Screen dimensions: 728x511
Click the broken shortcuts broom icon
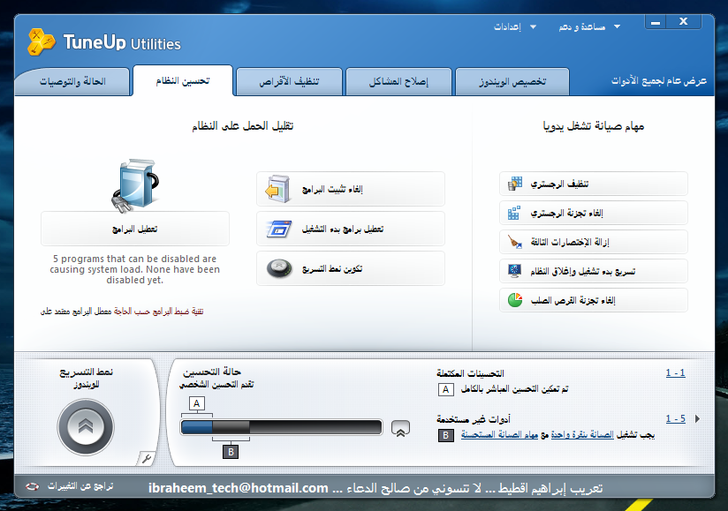pyautogui.click(x=514, y=242)
